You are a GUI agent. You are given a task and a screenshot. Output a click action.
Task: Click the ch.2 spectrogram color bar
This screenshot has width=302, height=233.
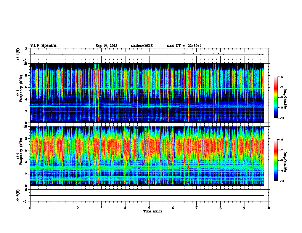[x=276, y=160]
